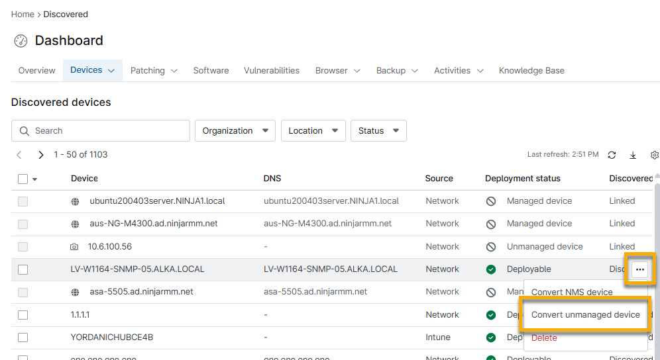Tick the checkbox for device 1.1.1.1
This screenshot has width=660, height=360.
(23, 315)
